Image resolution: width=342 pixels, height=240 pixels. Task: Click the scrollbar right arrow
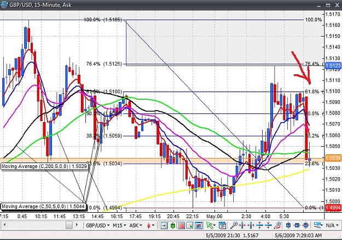tap(77, 225)
